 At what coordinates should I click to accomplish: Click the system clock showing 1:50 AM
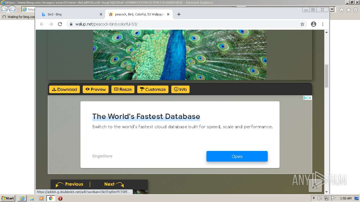coord(346,198)
